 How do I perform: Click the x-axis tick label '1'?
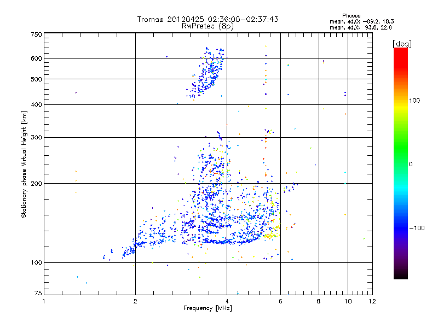44,301
